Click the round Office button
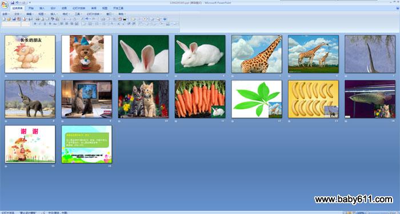 pyautogui.click(x=5, y=5)
